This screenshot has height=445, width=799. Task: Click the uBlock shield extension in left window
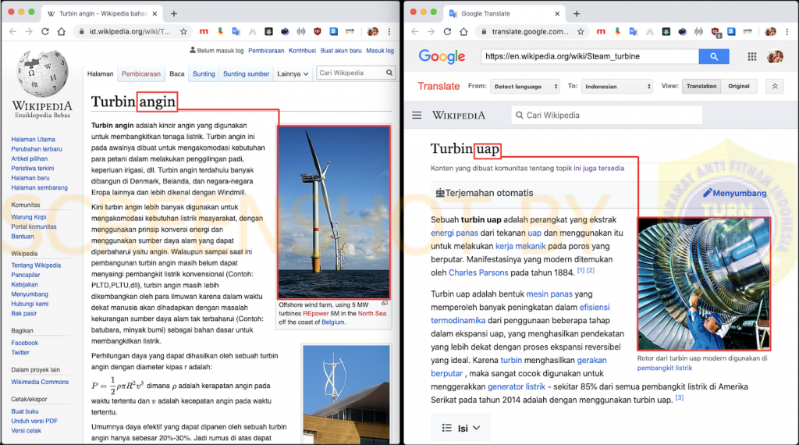(318, 31)
